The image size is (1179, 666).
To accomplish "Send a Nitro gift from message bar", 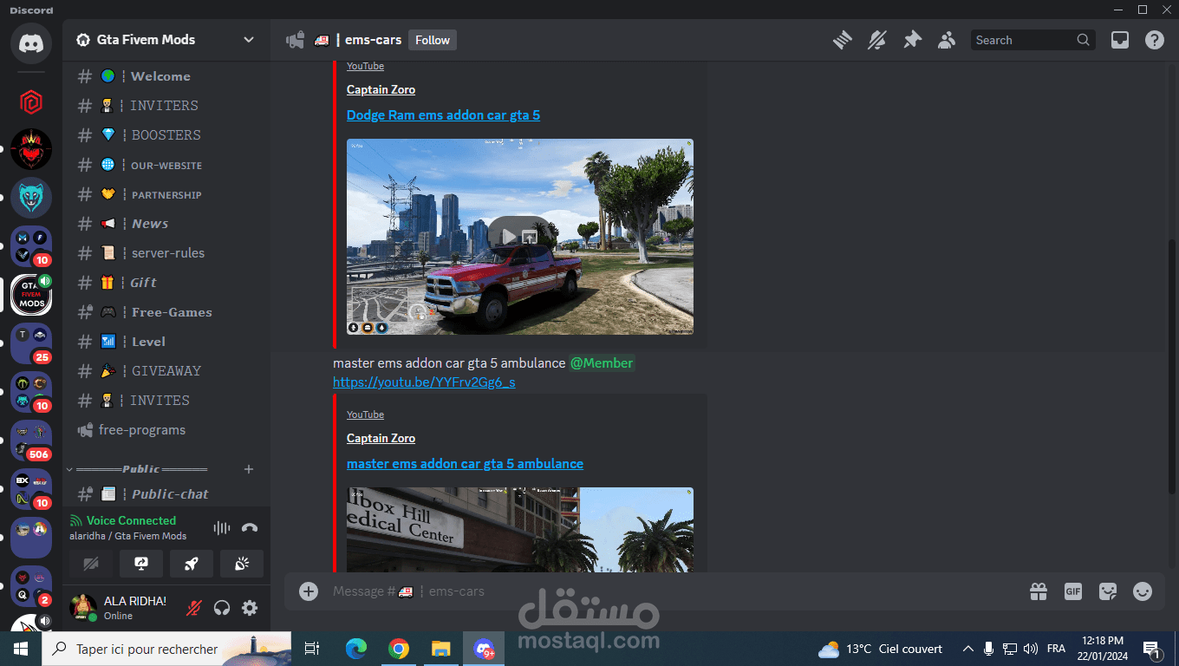I will coord(1039,591).
